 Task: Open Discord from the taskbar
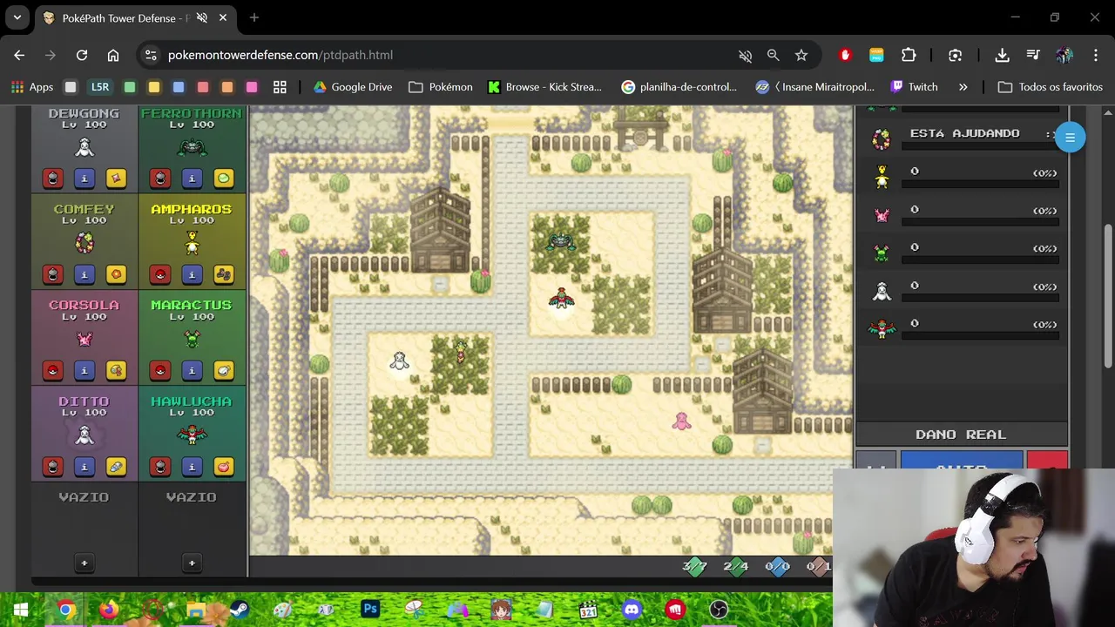coord(632,610)
